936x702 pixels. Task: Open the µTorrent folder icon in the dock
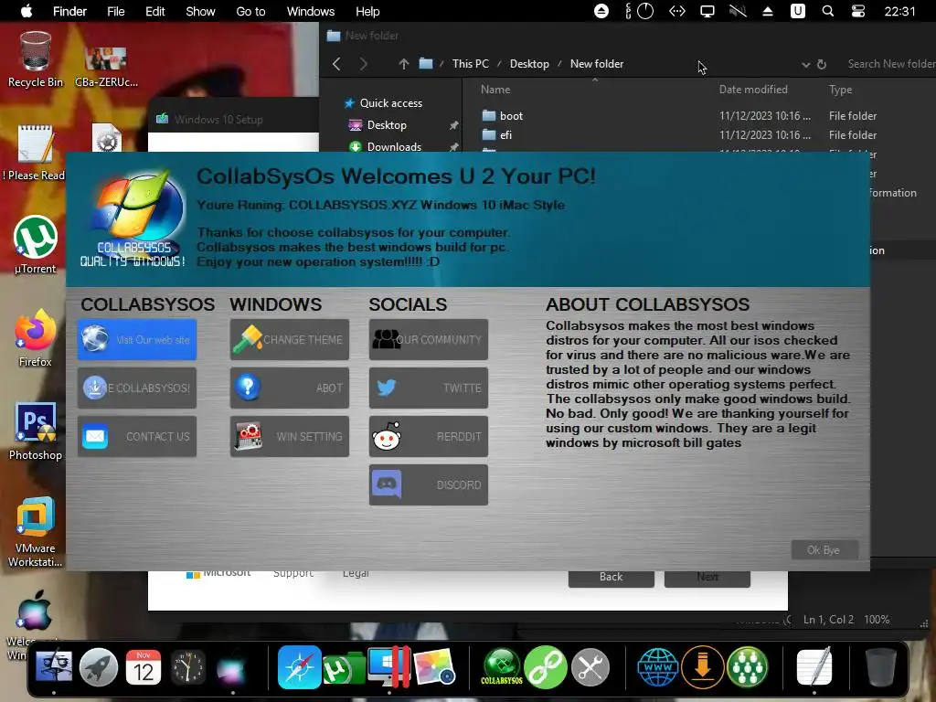coord(344,668)
